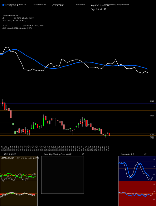Screen dimensions: 156x206
Task: Click the blue 12 day SMA line endpoint
Action: (x=148, y=69)
